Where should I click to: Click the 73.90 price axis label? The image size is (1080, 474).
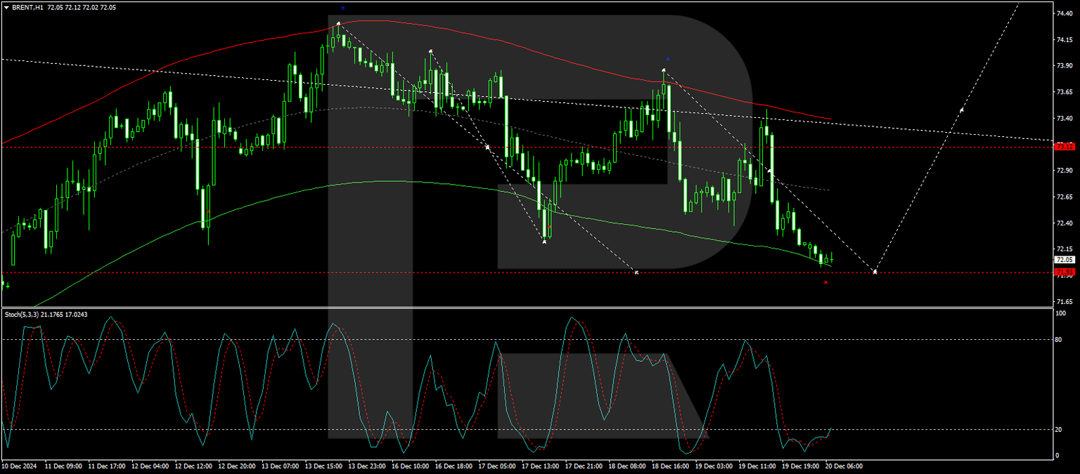tap(1064, 66)
